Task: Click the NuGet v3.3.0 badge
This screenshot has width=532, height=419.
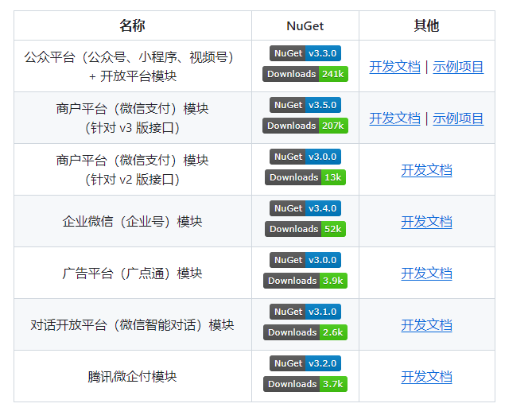Action: click(305, 53)
